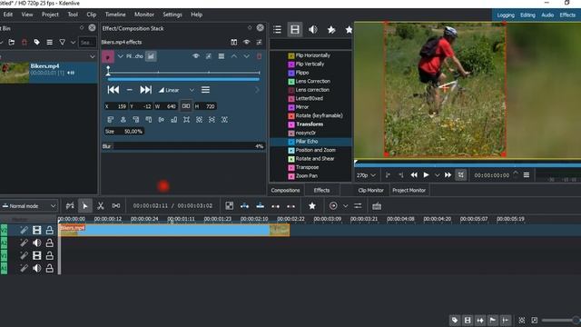Click the W width field
The image size is (581, 327).
coord(165,106)
